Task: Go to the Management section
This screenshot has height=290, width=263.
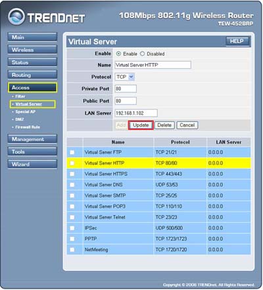Action: tap(32, 139)
